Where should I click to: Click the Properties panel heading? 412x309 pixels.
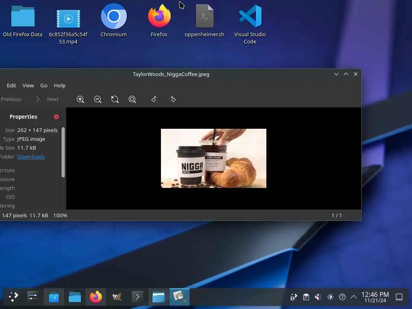point(23,117)
